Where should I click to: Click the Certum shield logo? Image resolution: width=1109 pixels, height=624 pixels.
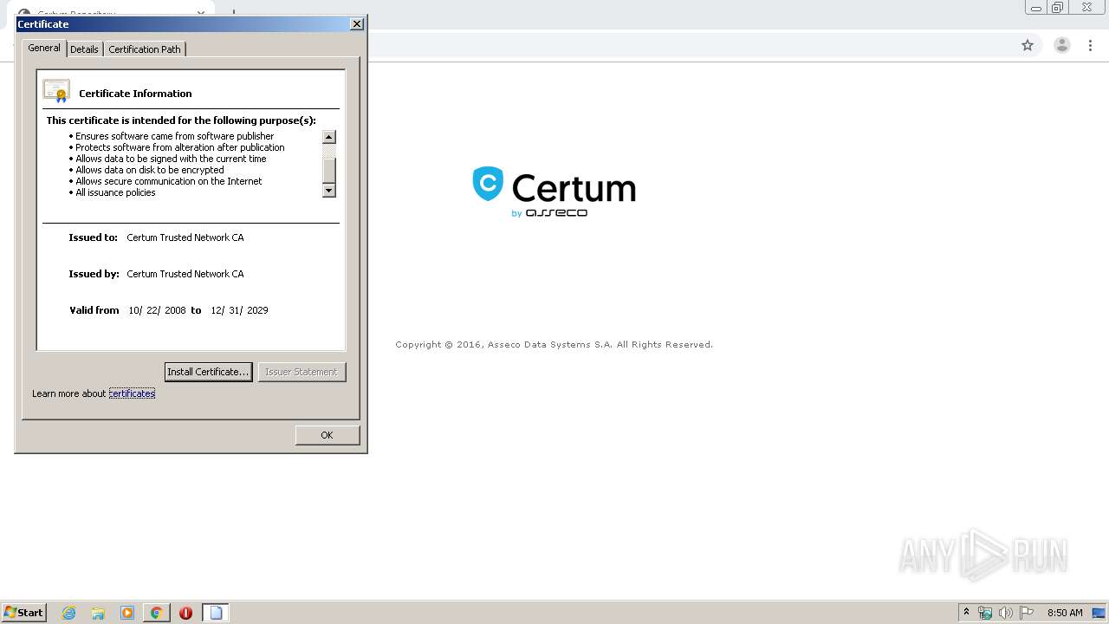coord(488,184)
